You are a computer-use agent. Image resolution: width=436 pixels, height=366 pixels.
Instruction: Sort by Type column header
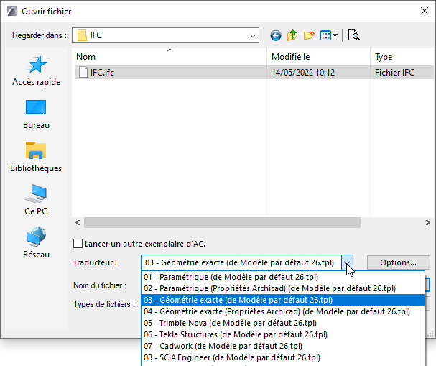pos(403,57)
